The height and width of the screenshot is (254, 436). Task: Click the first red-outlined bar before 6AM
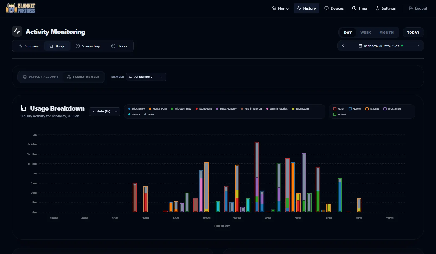135,198
